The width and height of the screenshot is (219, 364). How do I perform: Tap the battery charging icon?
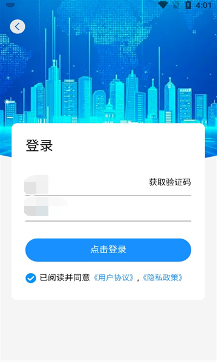(188, 5)
